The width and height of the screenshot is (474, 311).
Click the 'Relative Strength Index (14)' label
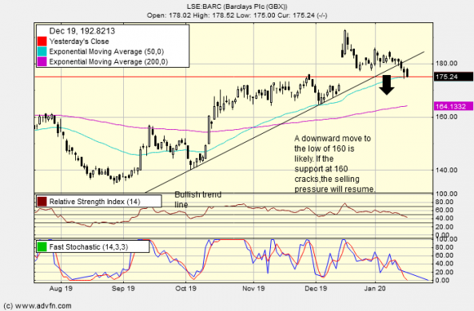[x=94, y=202]
